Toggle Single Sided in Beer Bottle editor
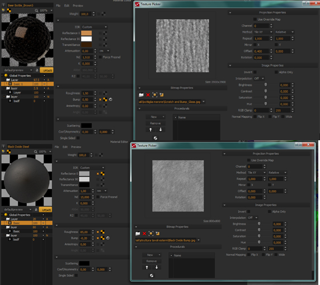The height and width of the screenshot is (285, 320). [x=78, y=138]
